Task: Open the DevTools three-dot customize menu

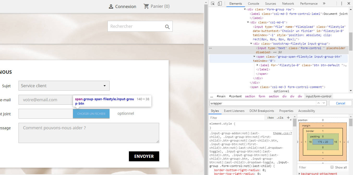Action: pyautogui.click(x=342, y=4)
